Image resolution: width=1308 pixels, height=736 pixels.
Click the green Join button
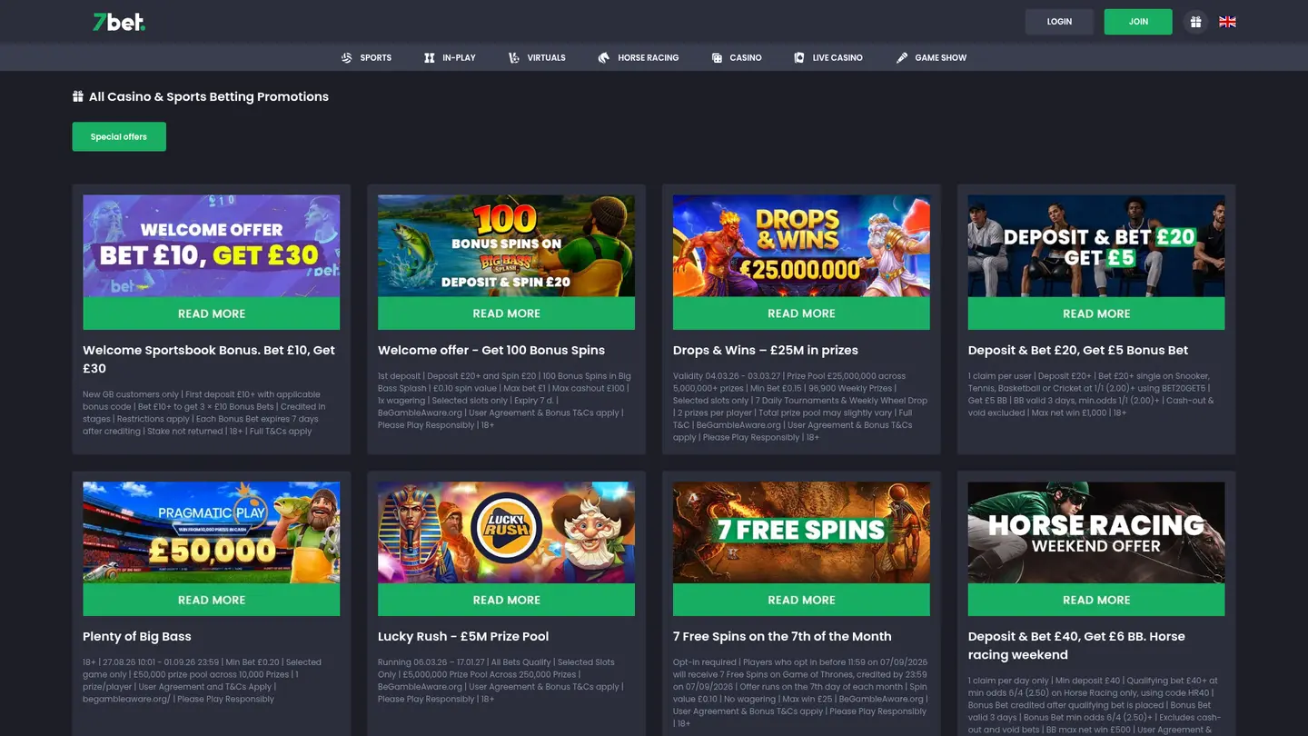click(x=1138, y=22)
